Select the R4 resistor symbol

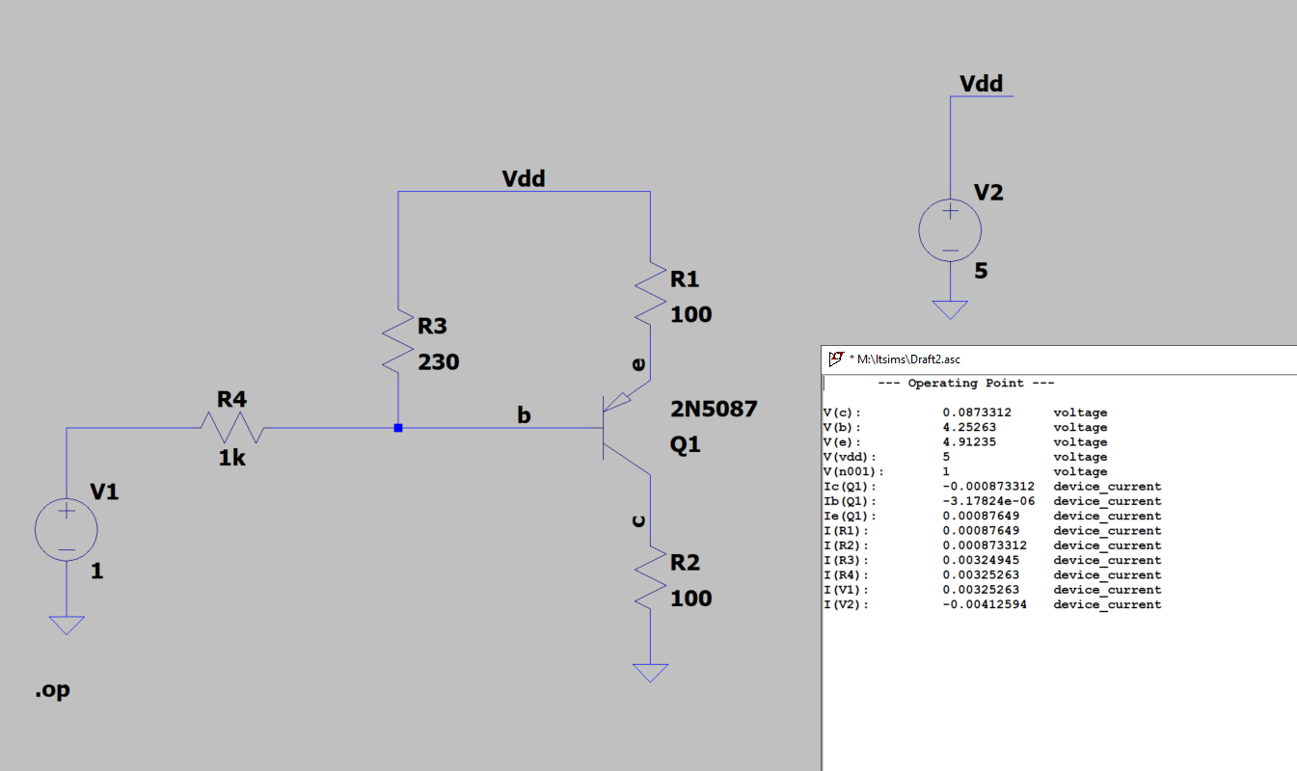coord(232,428)
